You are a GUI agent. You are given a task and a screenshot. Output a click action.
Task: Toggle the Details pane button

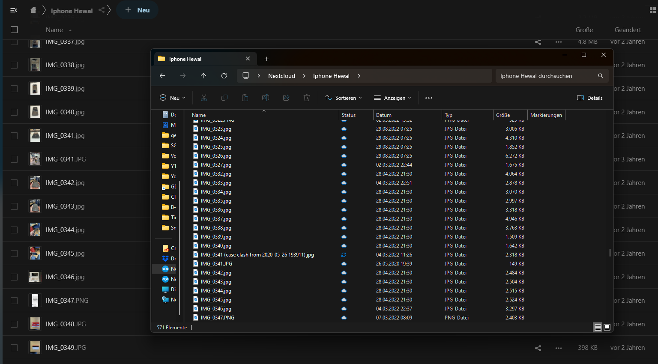pyautogui.click(x=590, y=98)
